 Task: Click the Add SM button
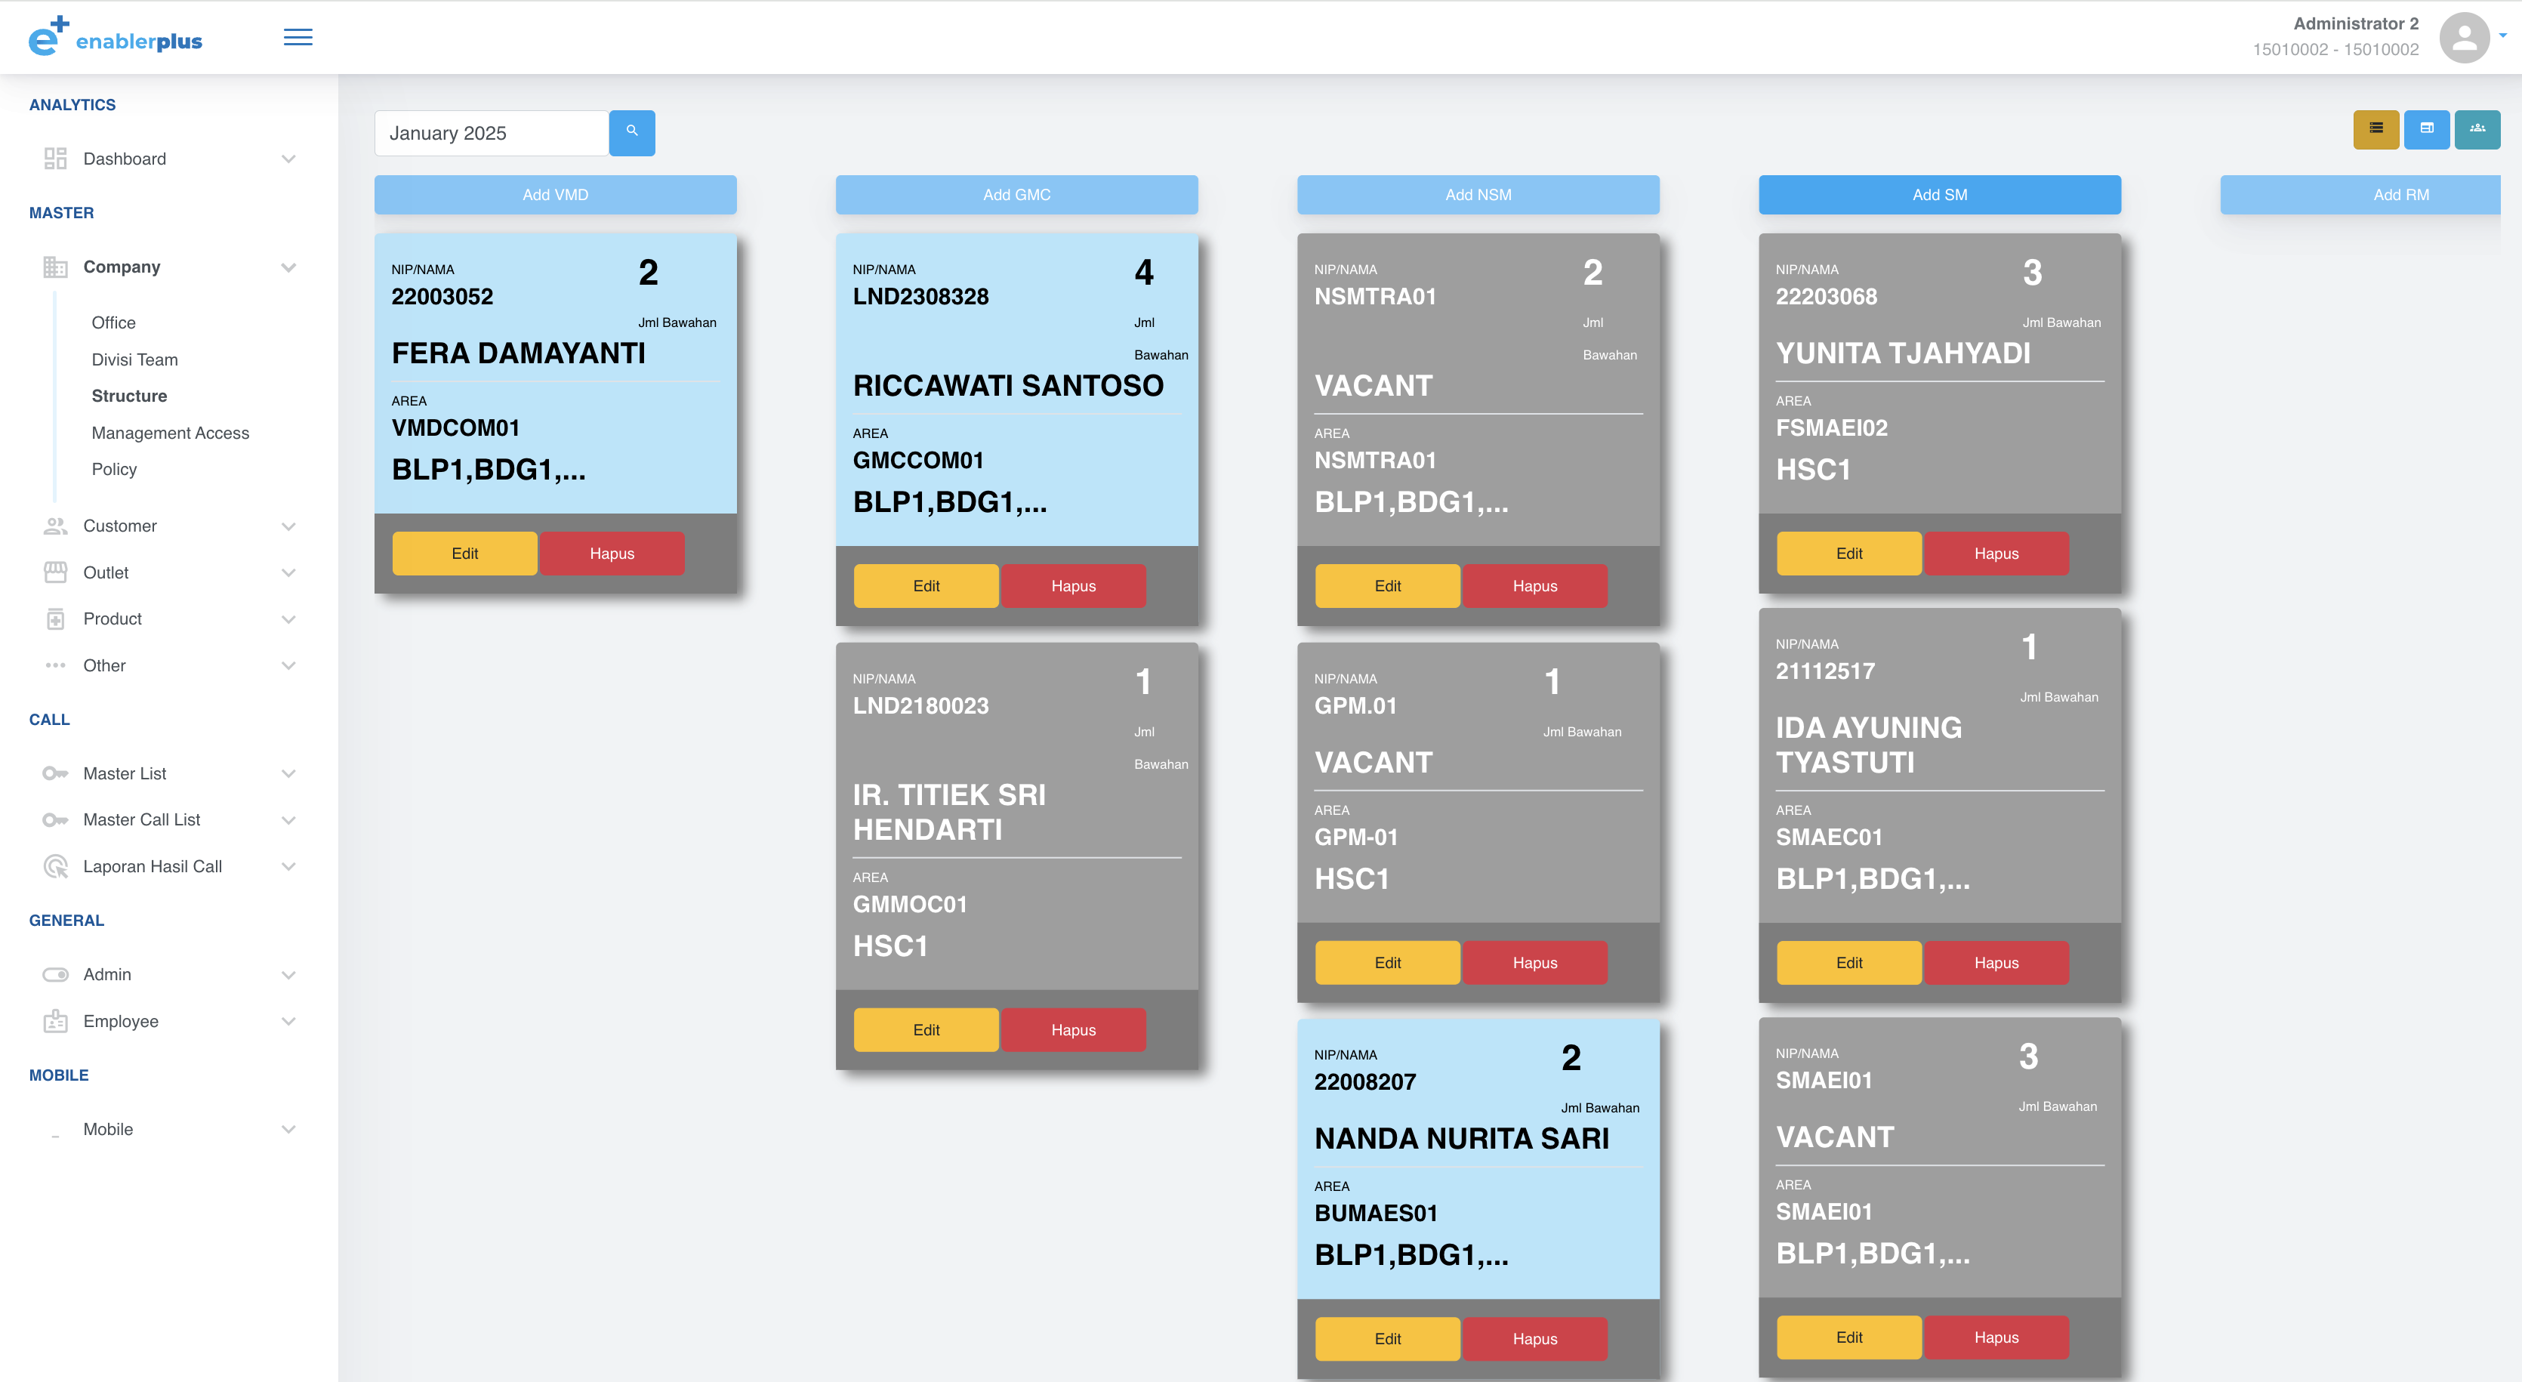1940,195
